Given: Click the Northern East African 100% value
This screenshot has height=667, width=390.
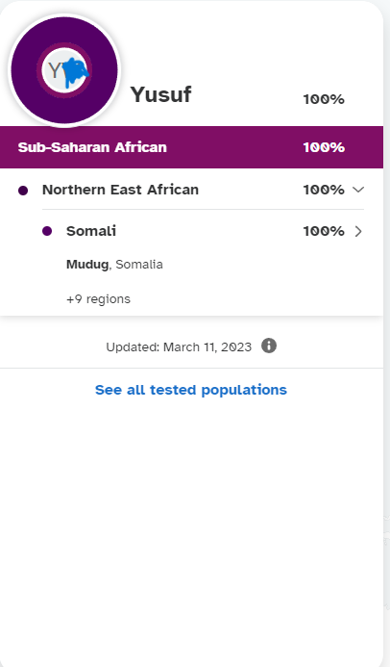Looking at the screenshot, I should pos(324,190).
